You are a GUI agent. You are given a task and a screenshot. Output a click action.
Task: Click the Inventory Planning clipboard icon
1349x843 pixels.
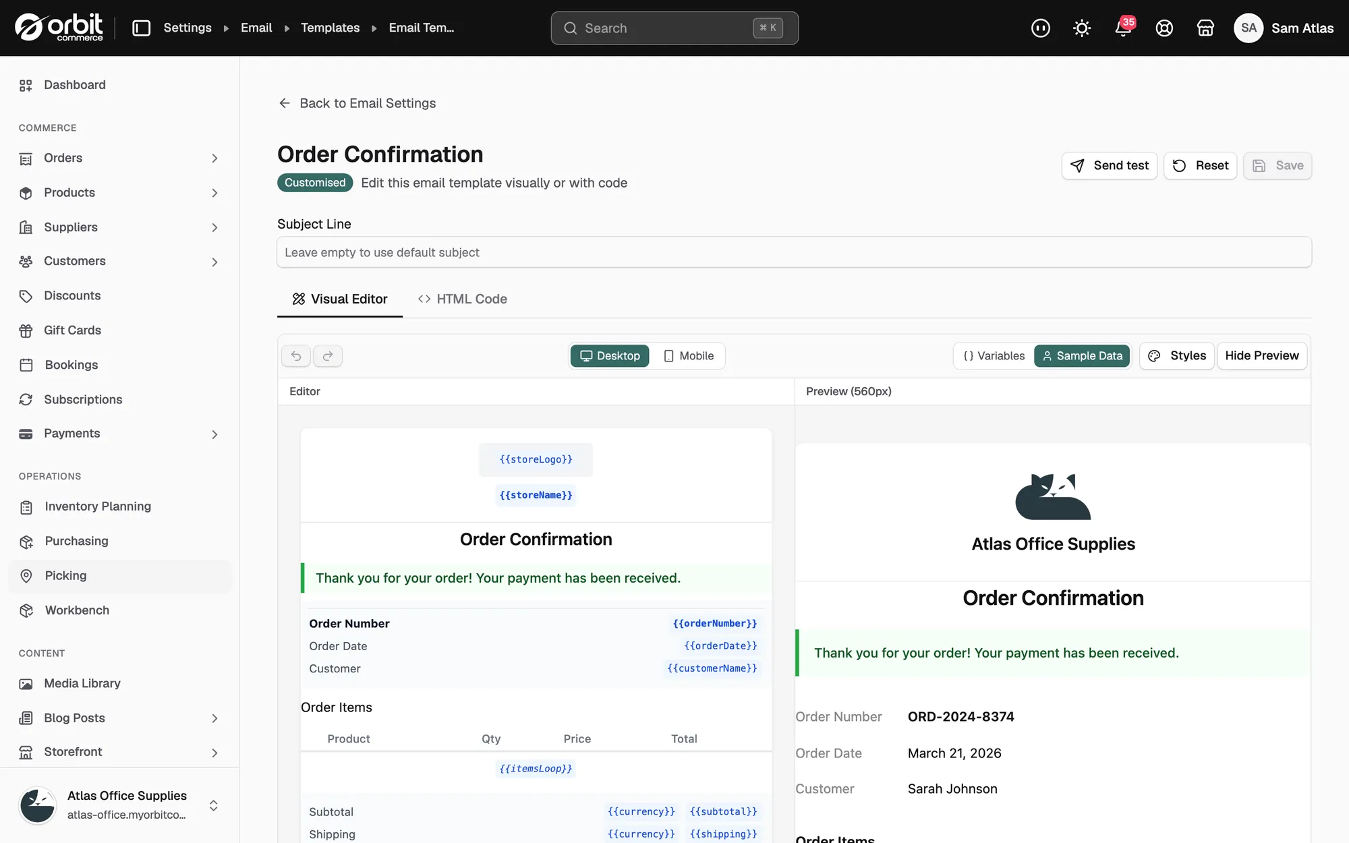coord(26,507)
